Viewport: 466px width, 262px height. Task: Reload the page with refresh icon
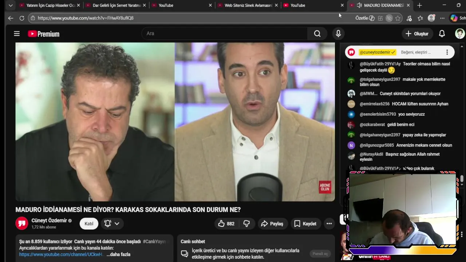(22, 18)
